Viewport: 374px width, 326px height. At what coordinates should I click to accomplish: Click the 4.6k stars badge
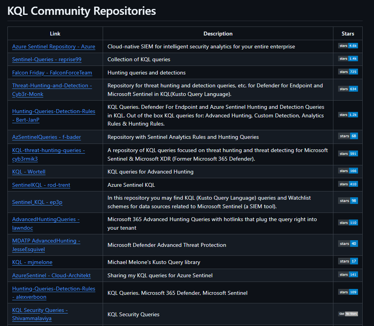(x=348, y=46)
